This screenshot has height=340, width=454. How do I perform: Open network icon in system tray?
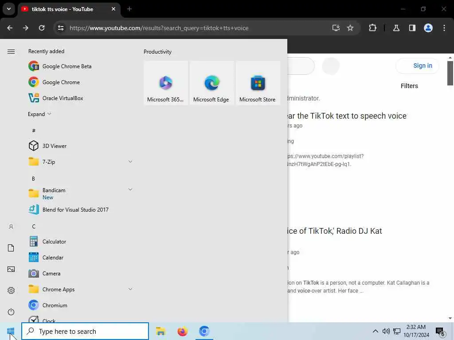pos(397,331)
